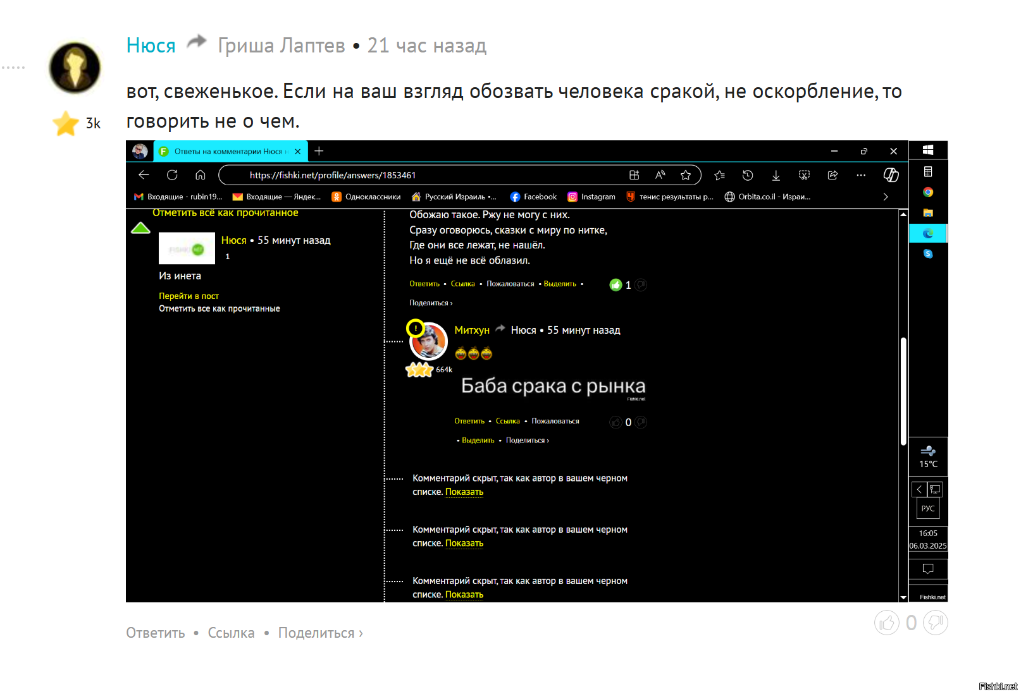The width and height of the screenshot is (1021, 694).
Task: Open the тенис результаты bookmark
Action: 670,197
